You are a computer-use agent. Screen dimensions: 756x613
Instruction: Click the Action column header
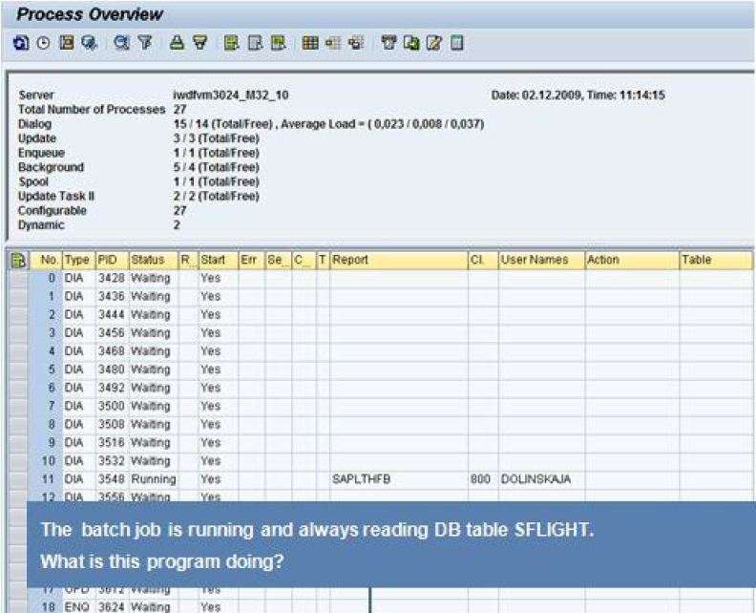(x=632, y=260)
